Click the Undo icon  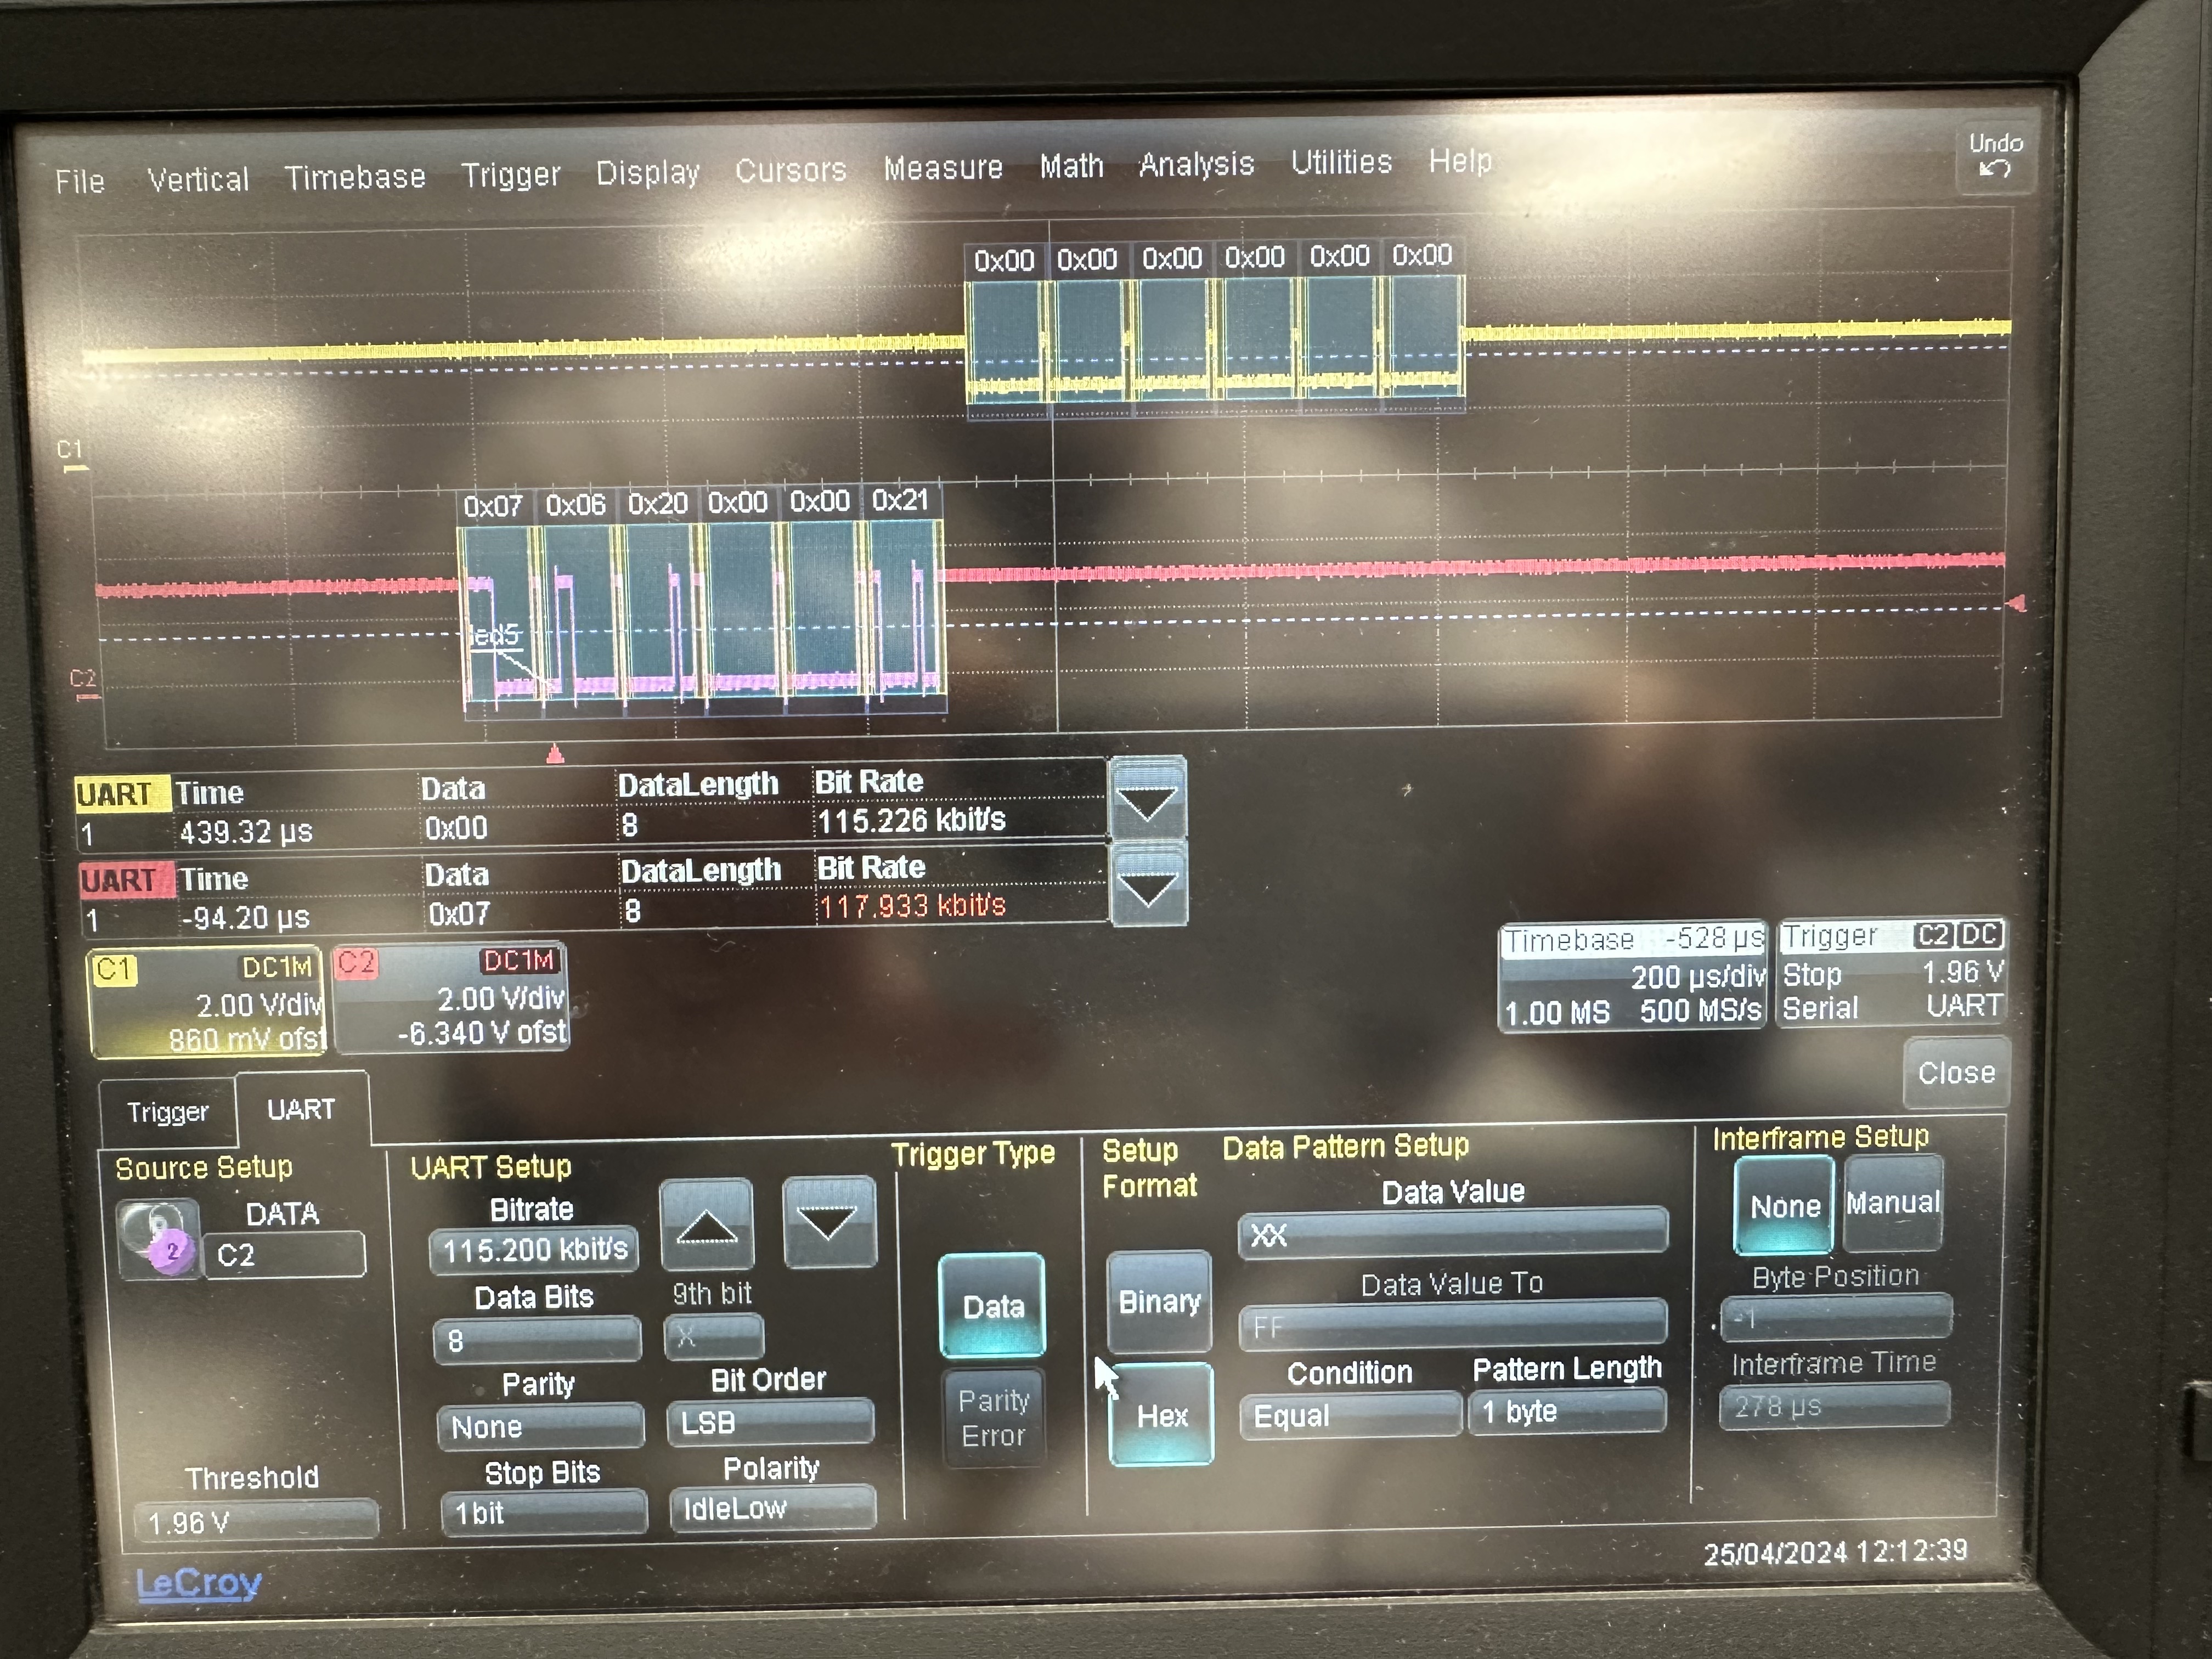pos(1995,158)
